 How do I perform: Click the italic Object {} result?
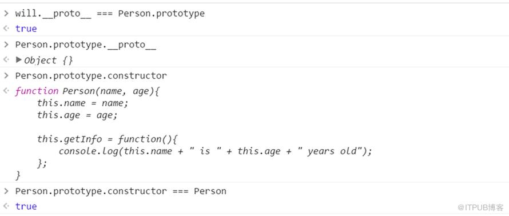coord(49,61)
